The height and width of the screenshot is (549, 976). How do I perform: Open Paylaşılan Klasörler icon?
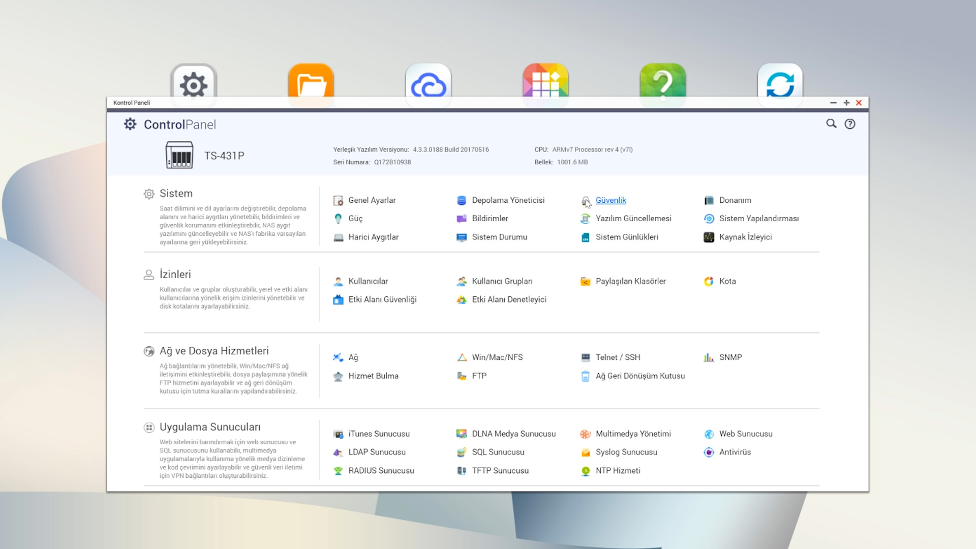coord(585,282)
